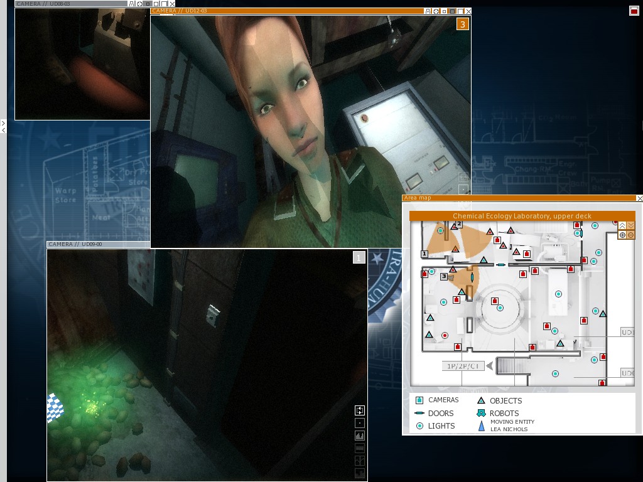Toggle CAMERAS in the map legend

click(x=437, y=400)
